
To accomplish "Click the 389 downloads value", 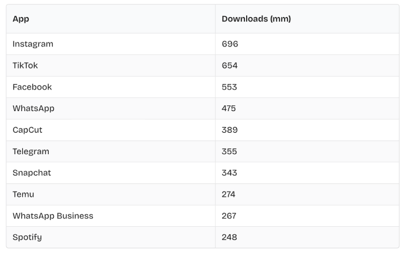I will 230,130.
